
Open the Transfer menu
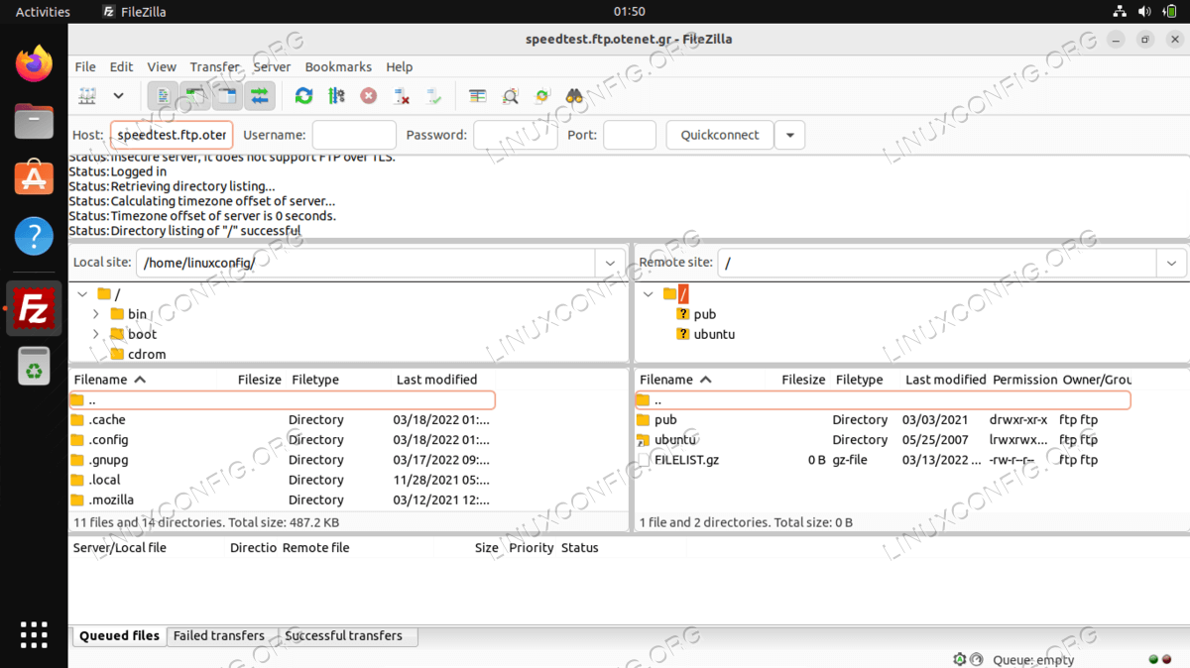(214, 66)
